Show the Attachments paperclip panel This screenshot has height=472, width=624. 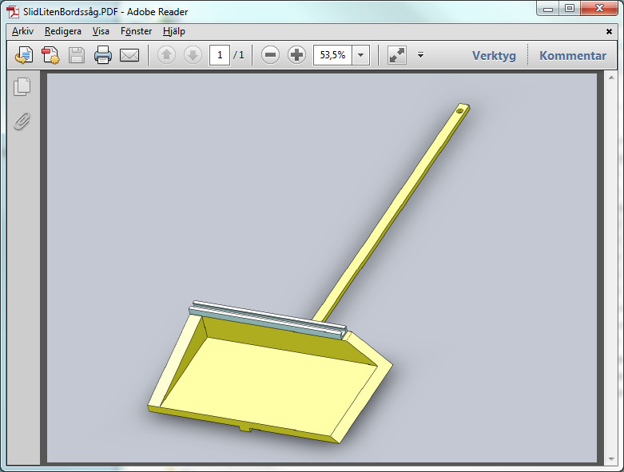[22, 121]
